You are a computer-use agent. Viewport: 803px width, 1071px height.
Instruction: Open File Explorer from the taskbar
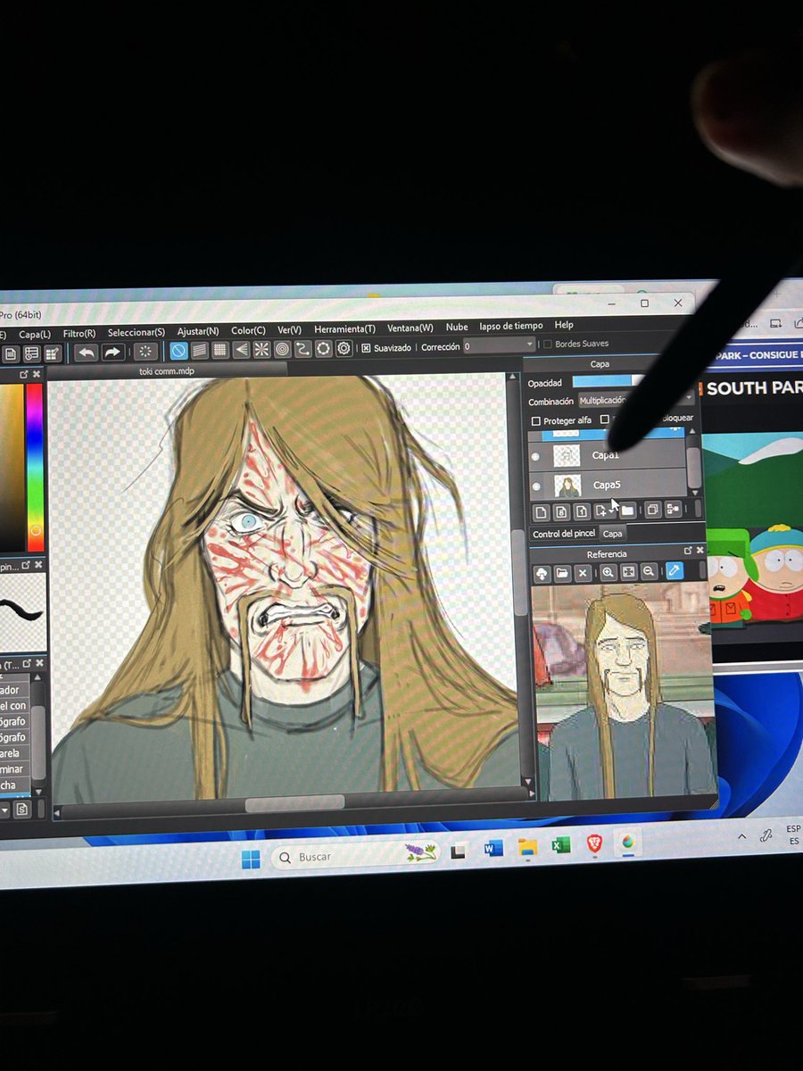(x=527, y=847)
